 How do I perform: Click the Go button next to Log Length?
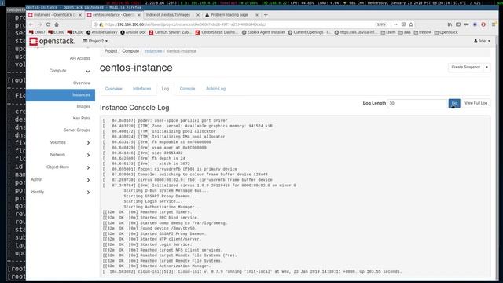454,103
